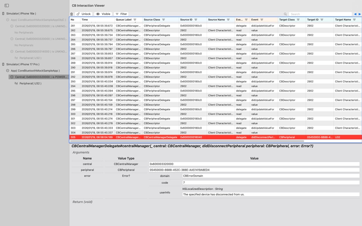Click the Source Class column header

[x=152, y=19]
